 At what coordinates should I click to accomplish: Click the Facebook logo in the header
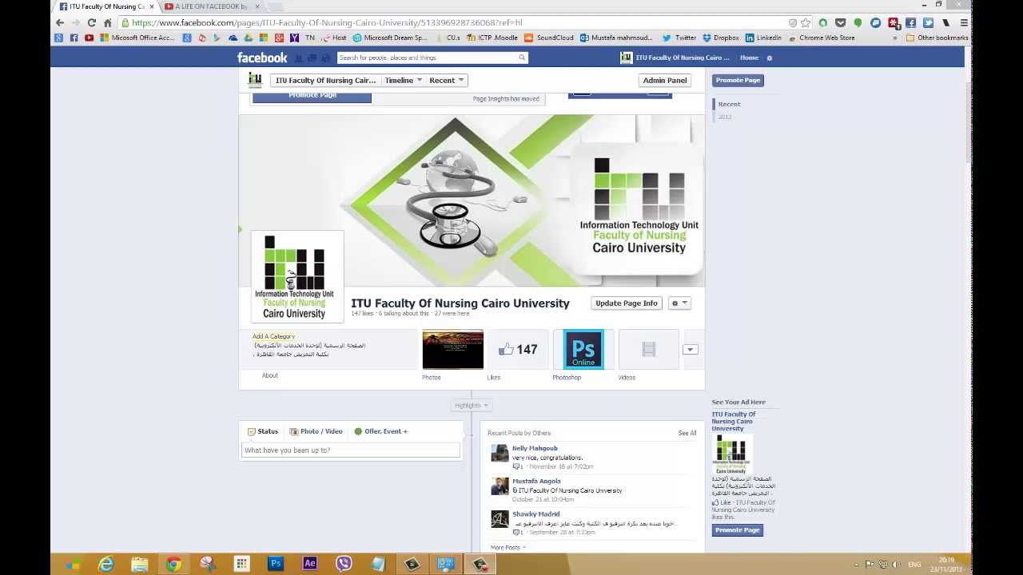[262, 57]
